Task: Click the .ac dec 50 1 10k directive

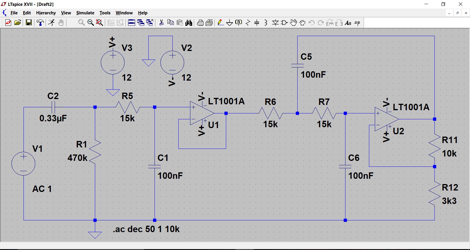Action: click(x=146, y=229)
